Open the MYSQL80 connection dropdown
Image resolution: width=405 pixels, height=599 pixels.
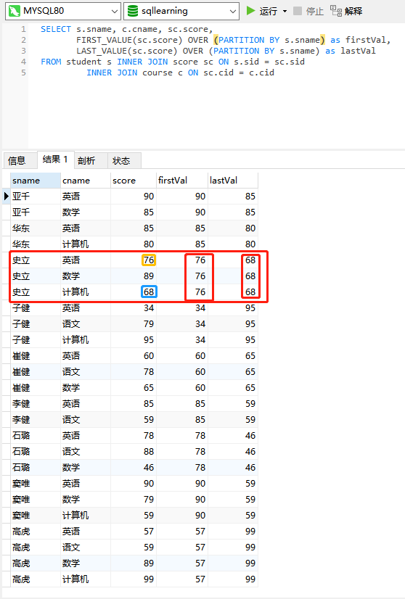(63, 11)
